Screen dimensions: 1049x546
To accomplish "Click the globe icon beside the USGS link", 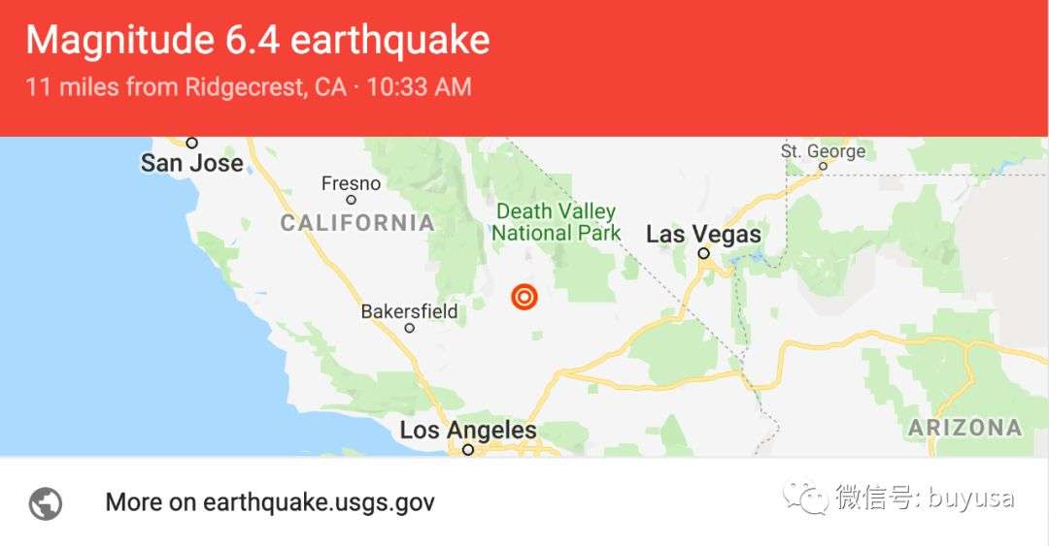I will pyautogui.click(x=46, y=503).
